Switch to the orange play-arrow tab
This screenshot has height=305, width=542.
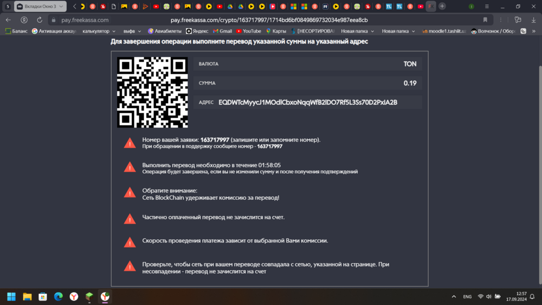click(145, 6)
